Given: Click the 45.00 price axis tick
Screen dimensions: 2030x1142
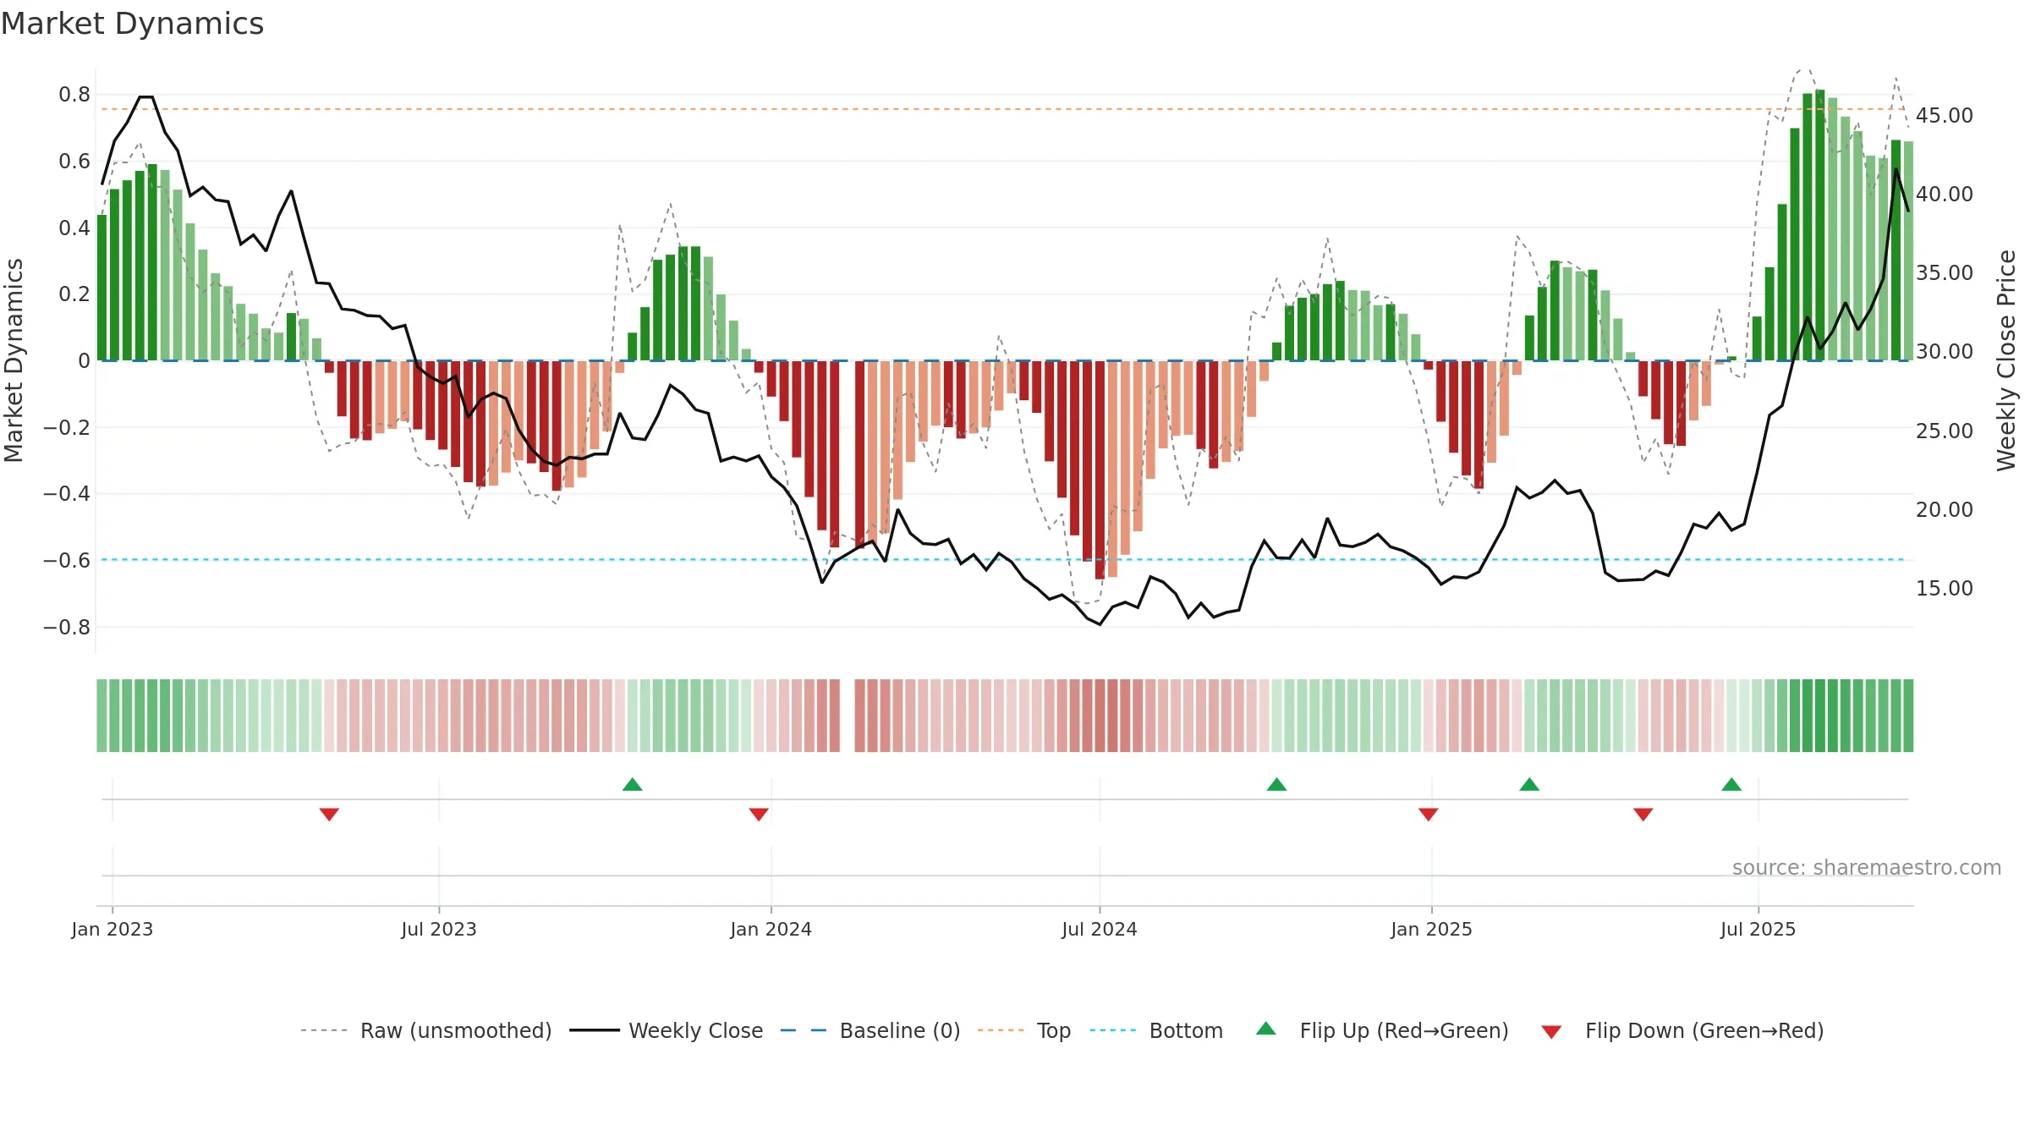Looking at the screenshot, I should coord(1945,115).
